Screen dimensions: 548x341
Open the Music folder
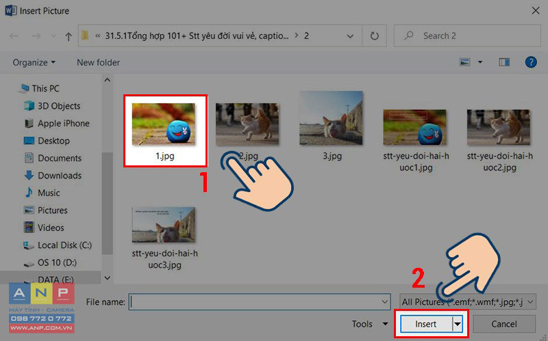(x=42, y=193)
